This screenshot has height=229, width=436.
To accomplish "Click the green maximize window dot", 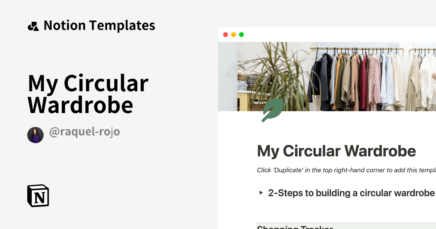I will pos(241,35).
